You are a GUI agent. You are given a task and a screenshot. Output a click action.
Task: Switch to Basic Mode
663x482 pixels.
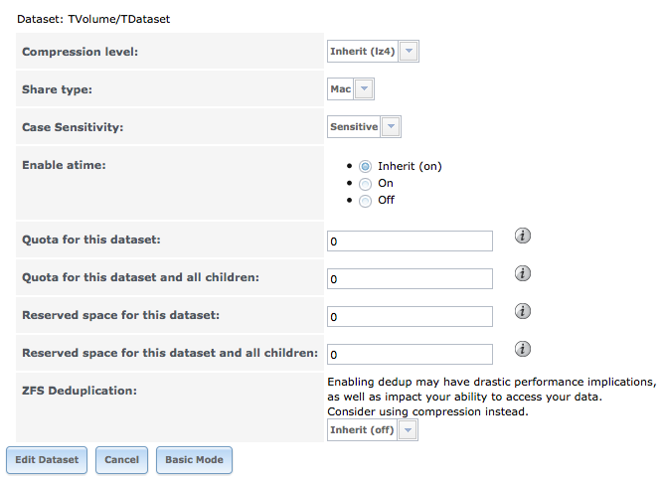click(194, 460)
